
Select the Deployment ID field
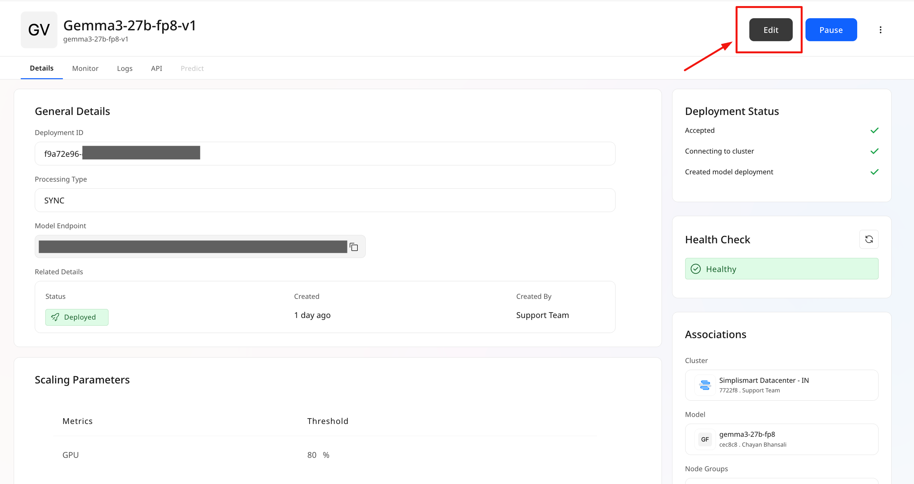(325, 153)
